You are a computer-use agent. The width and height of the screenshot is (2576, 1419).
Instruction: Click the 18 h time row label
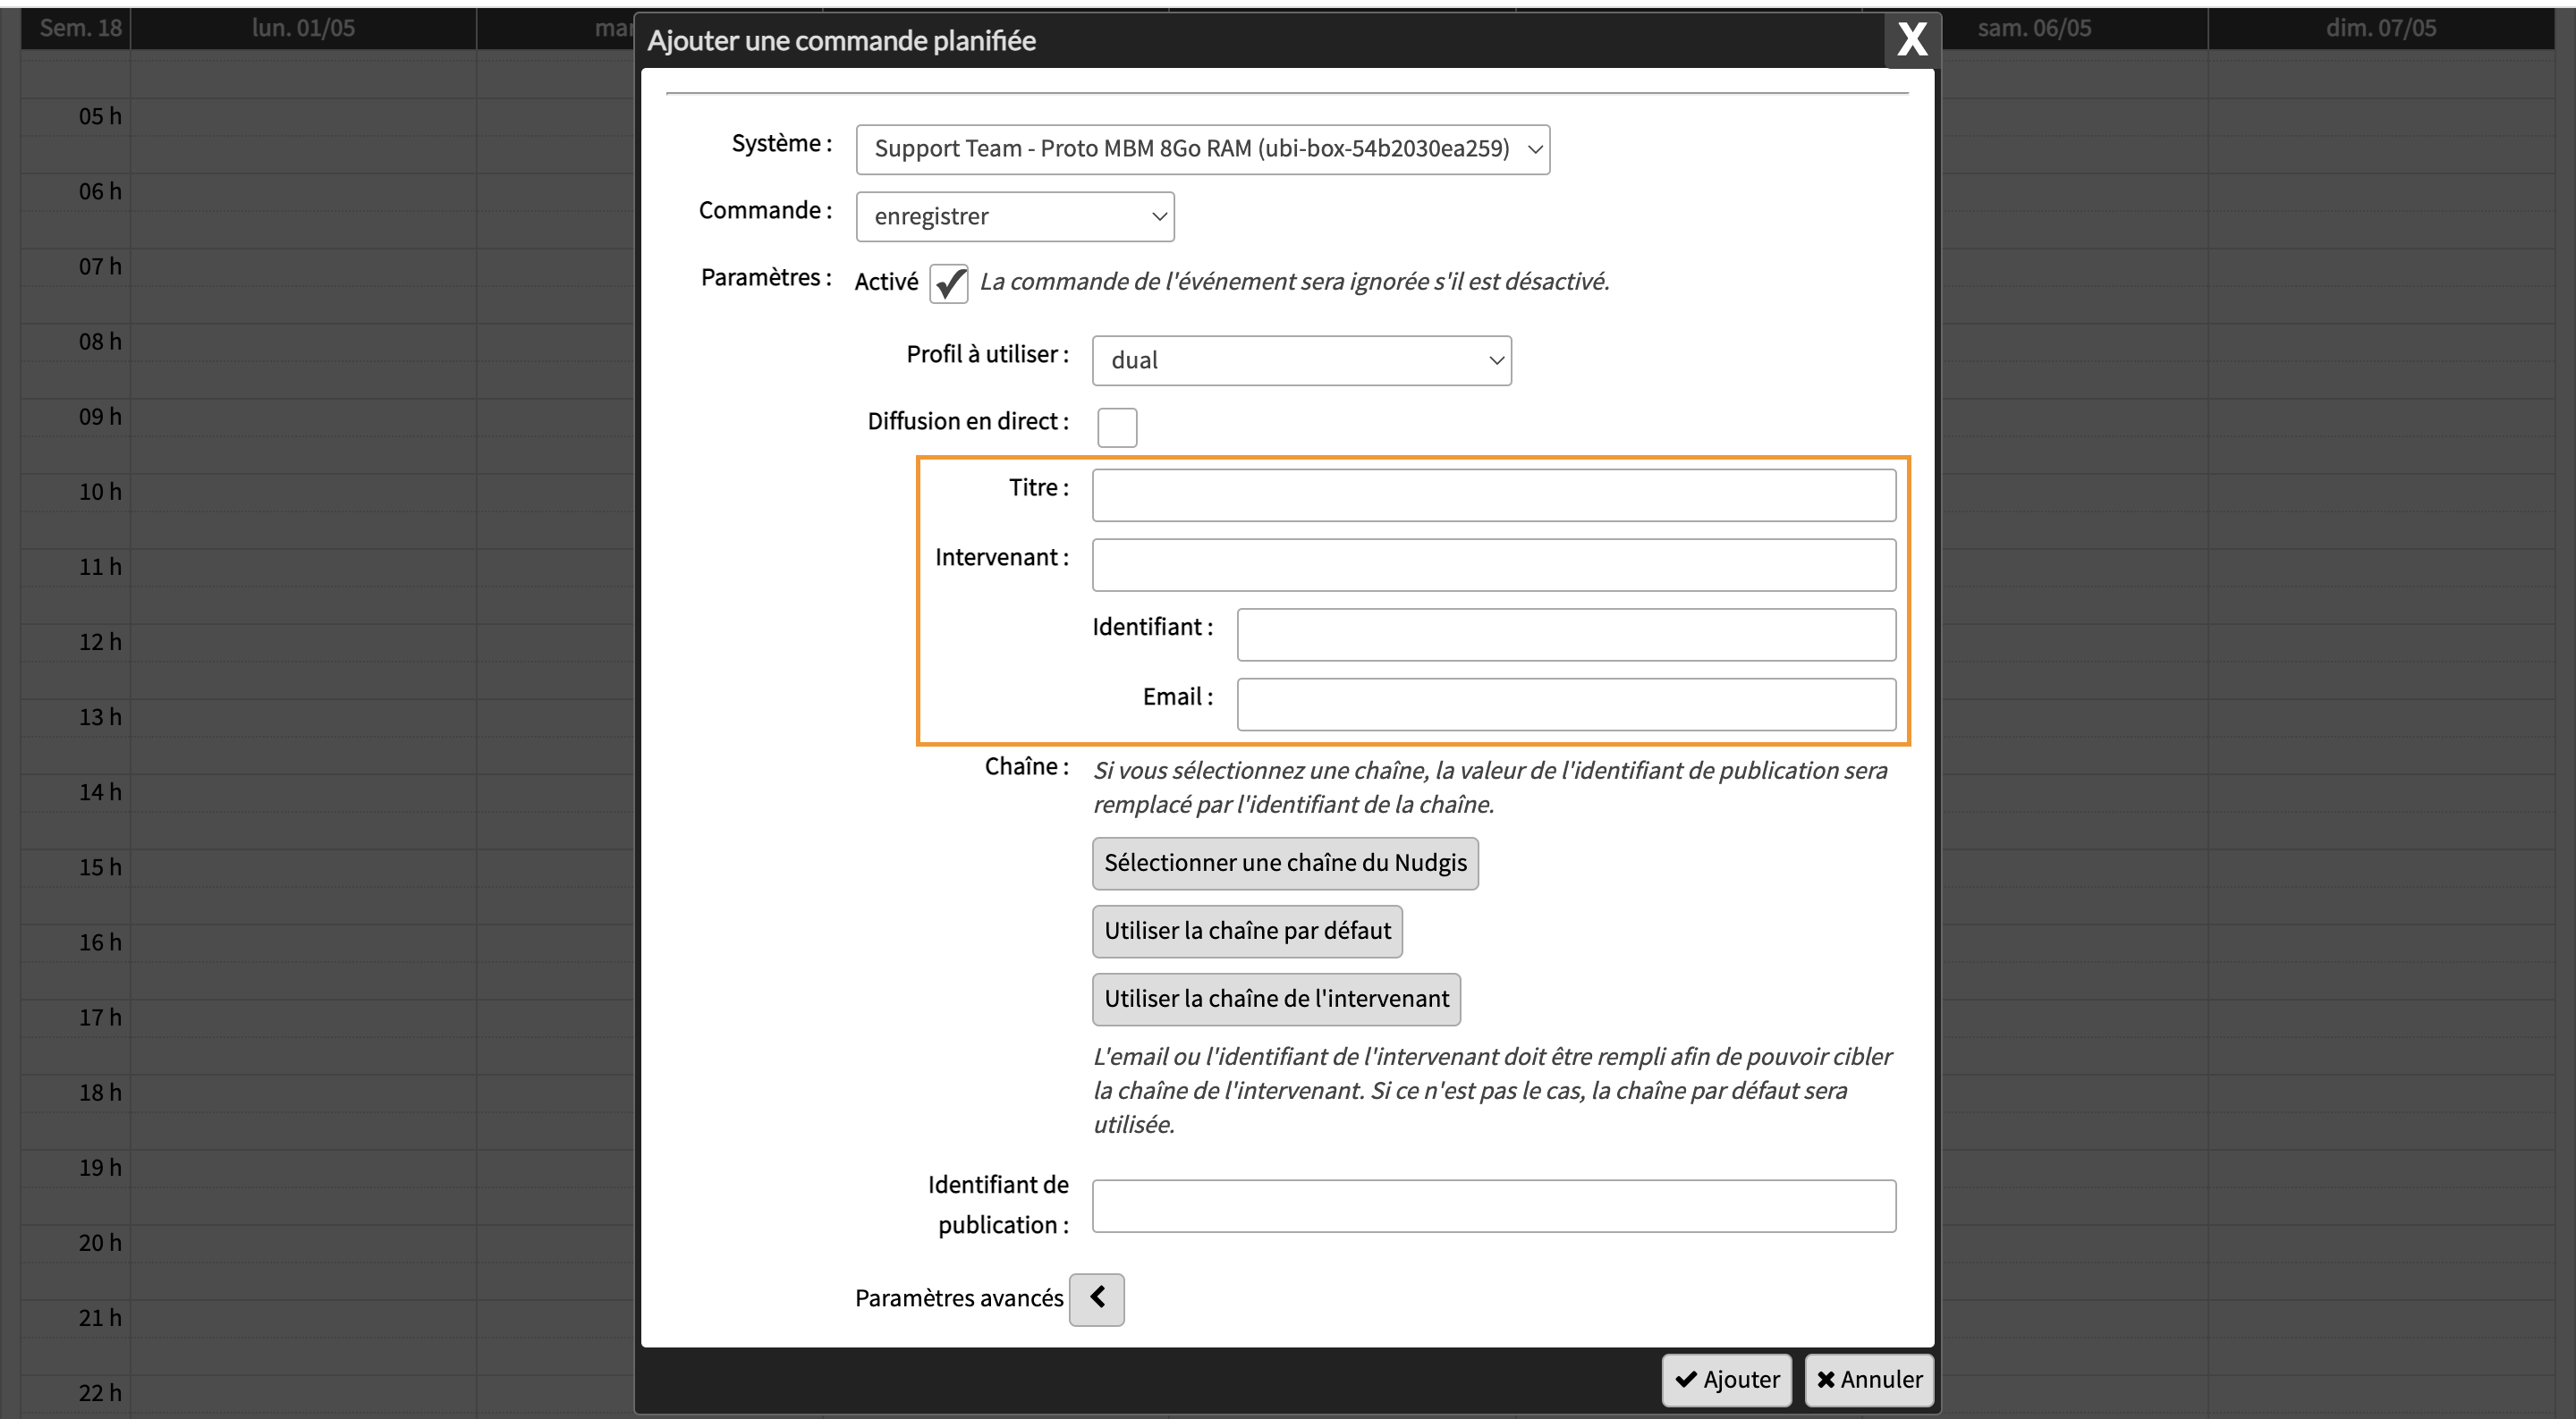(100, 1093)
